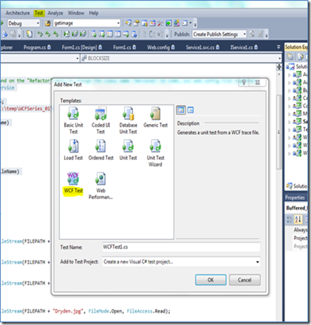
Task: Expand the Te project node
Action: point(289,130)
